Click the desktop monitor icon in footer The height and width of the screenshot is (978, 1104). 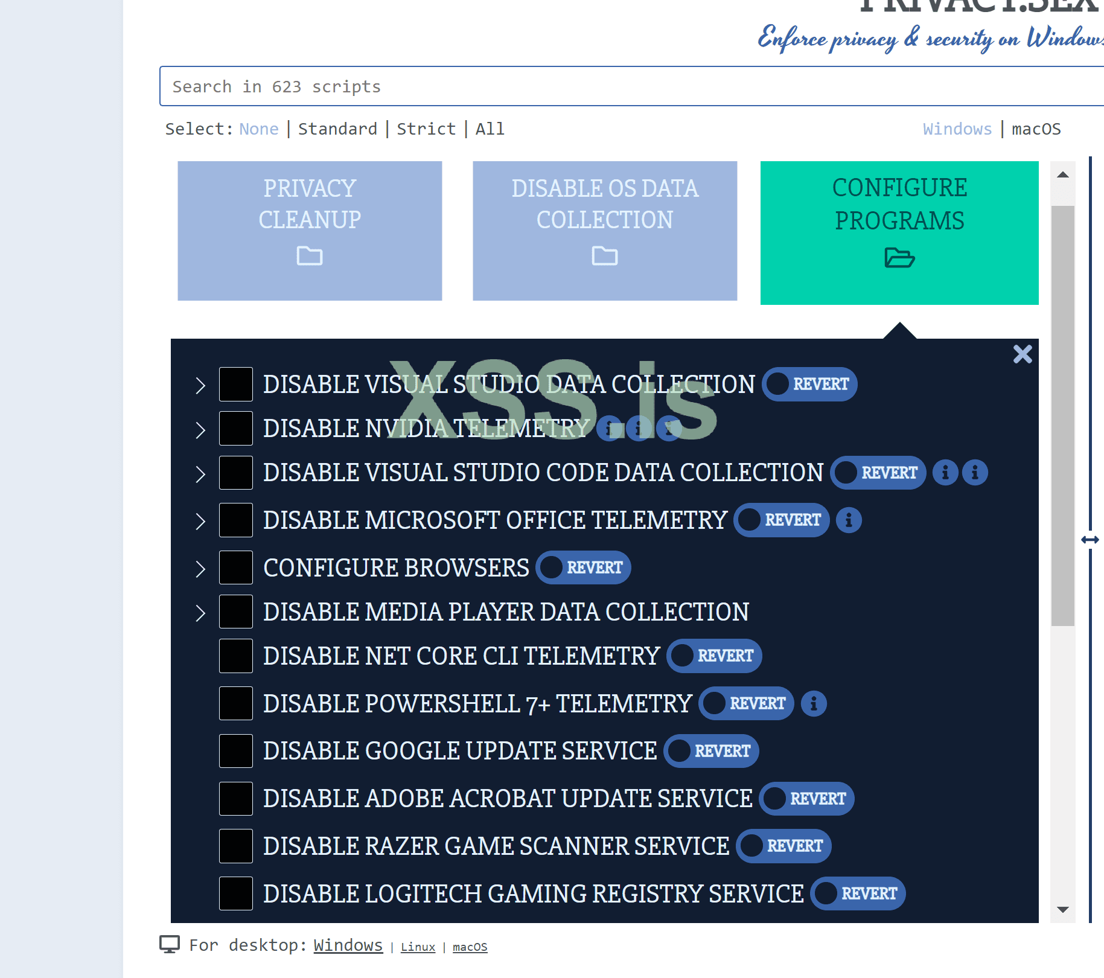point(170,945)
